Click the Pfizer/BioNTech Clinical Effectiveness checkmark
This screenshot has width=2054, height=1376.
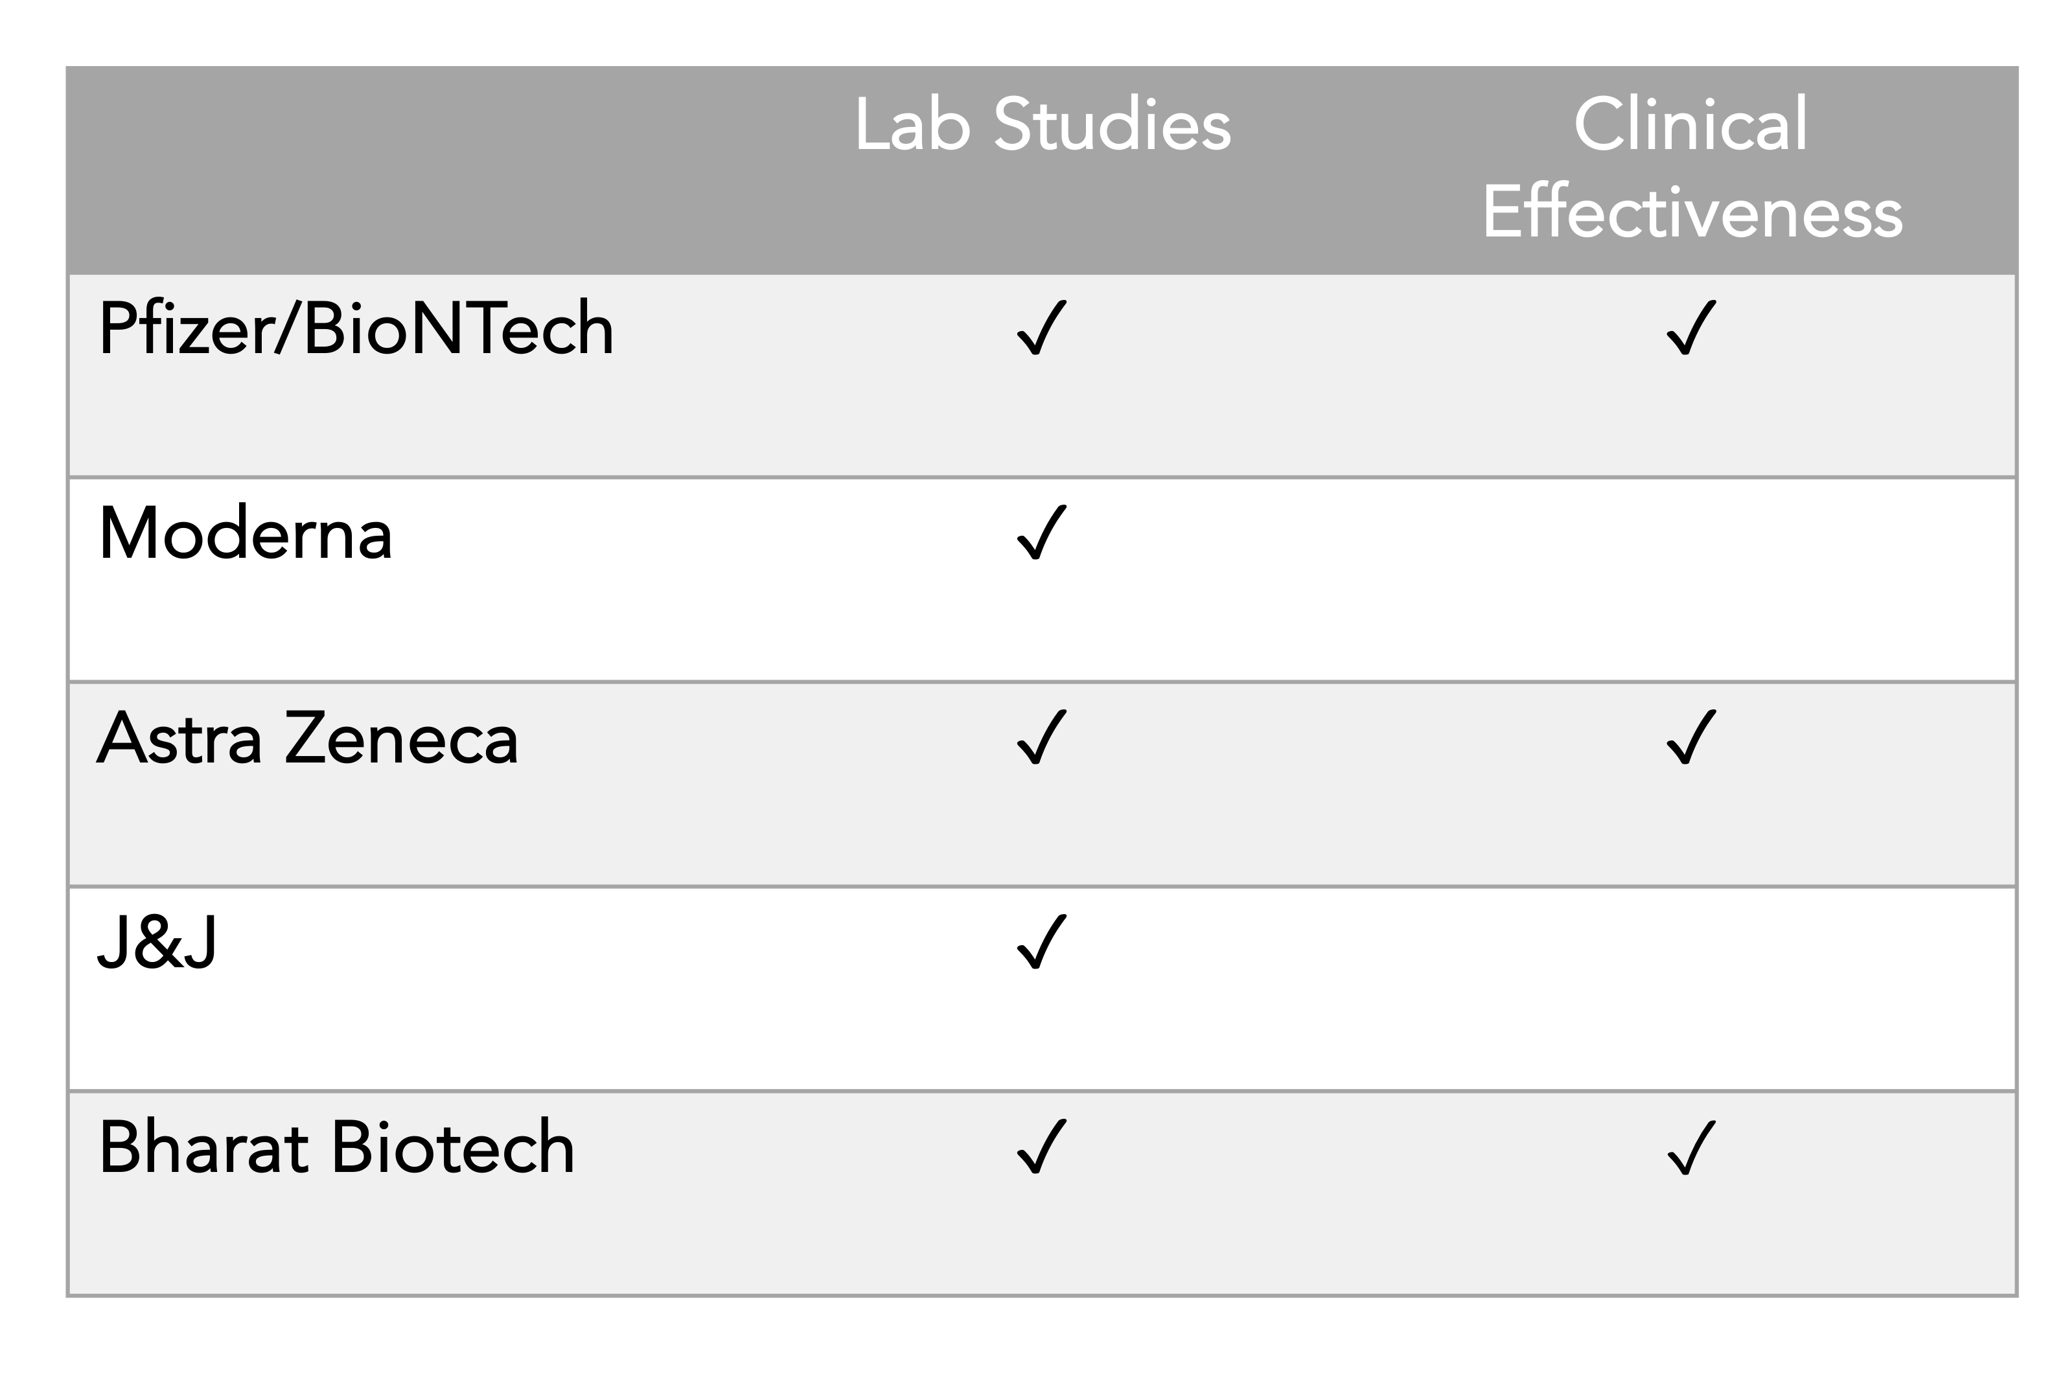coord(1691,328)
